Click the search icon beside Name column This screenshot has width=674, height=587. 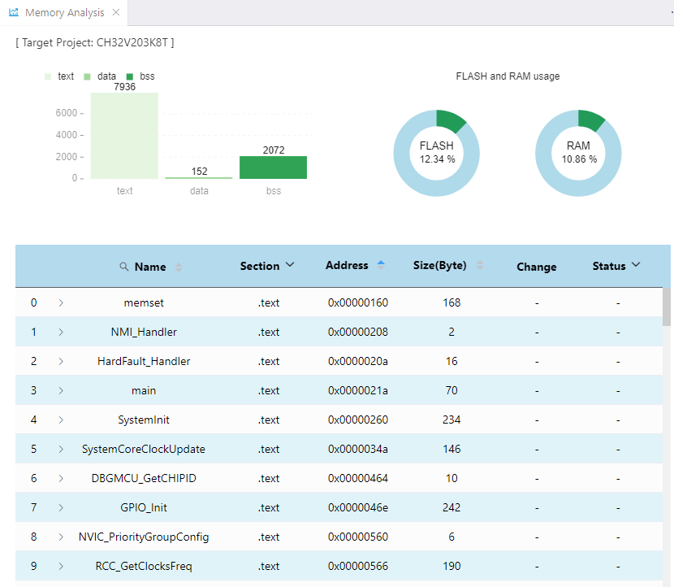[123, 267]
